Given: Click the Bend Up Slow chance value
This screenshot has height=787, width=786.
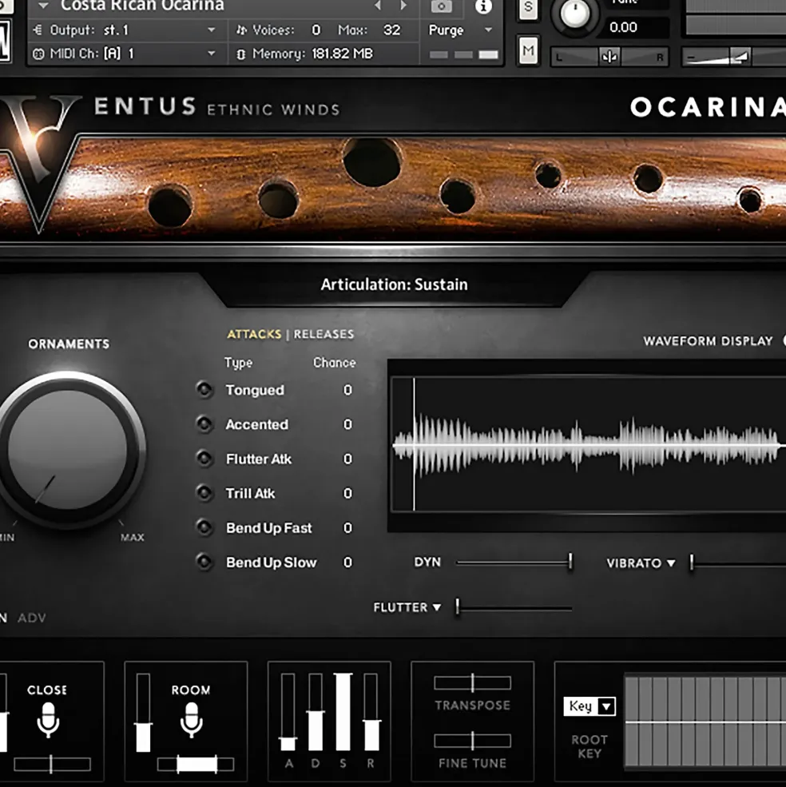Looking at the screenshot, I should [x=347, y=562].
